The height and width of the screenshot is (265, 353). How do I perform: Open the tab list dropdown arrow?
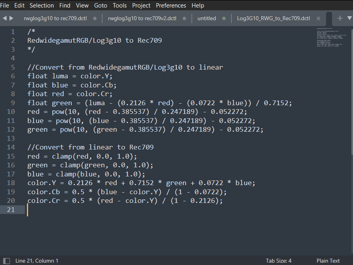coord(349,18)
